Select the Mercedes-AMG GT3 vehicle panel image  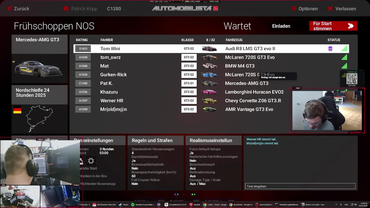(x=39, y=69)
